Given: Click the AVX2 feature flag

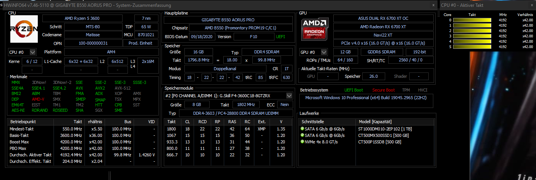Looking at the screenshot, I should coord(100,88).
